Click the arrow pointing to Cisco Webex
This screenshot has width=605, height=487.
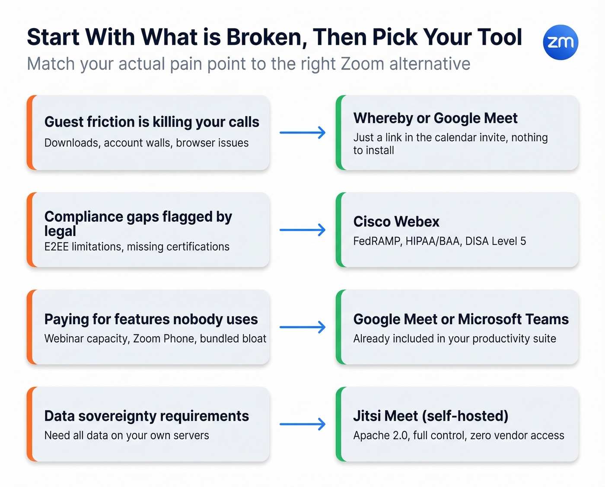coord(302,230)
